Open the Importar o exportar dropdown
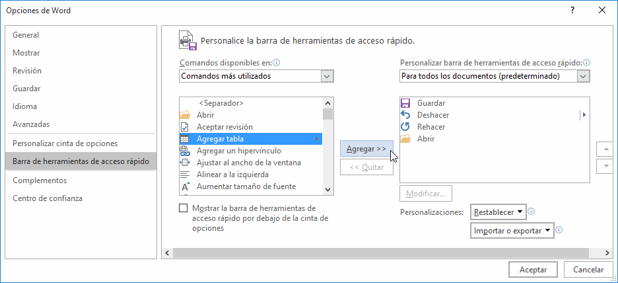618x283 pixels. (x=512, y=231)
